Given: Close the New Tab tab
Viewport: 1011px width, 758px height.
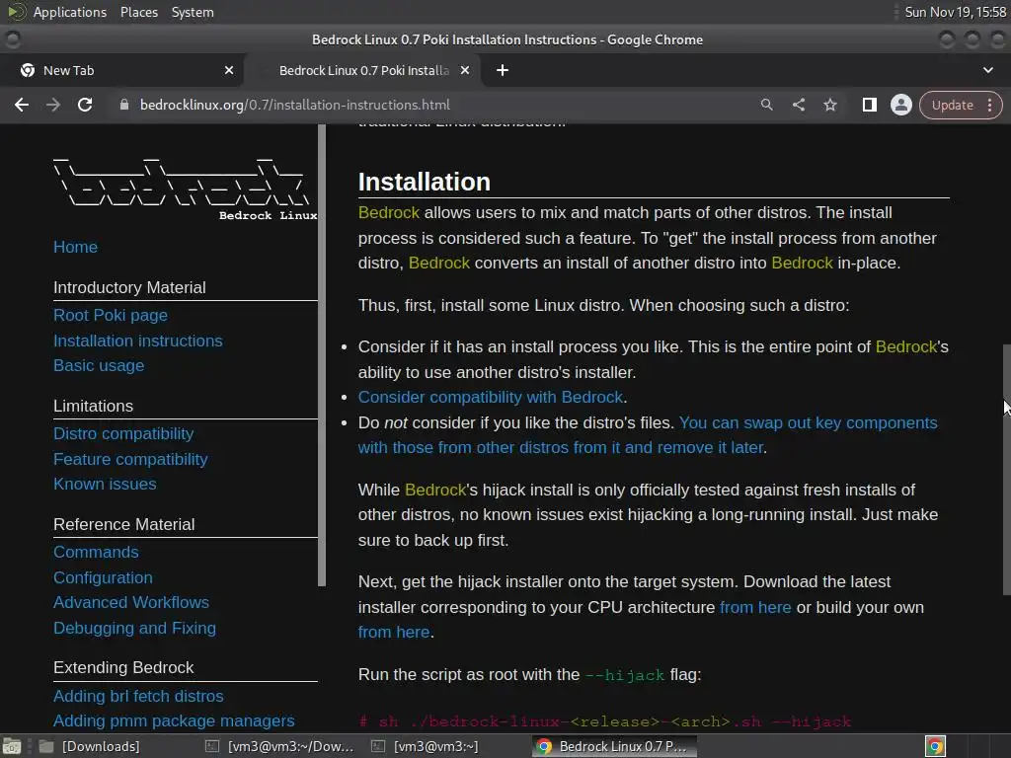Looking at the screenshot, I should [x=228, y=70].
